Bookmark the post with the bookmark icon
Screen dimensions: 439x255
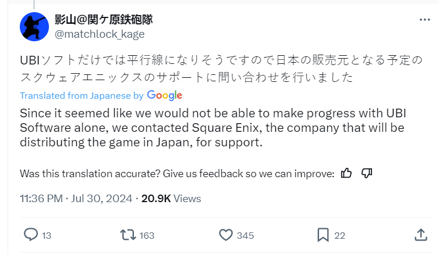(323, 235)
